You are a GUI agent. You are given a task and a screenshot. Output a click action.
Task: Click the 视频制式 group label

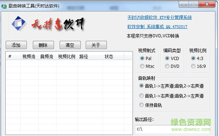146,50
